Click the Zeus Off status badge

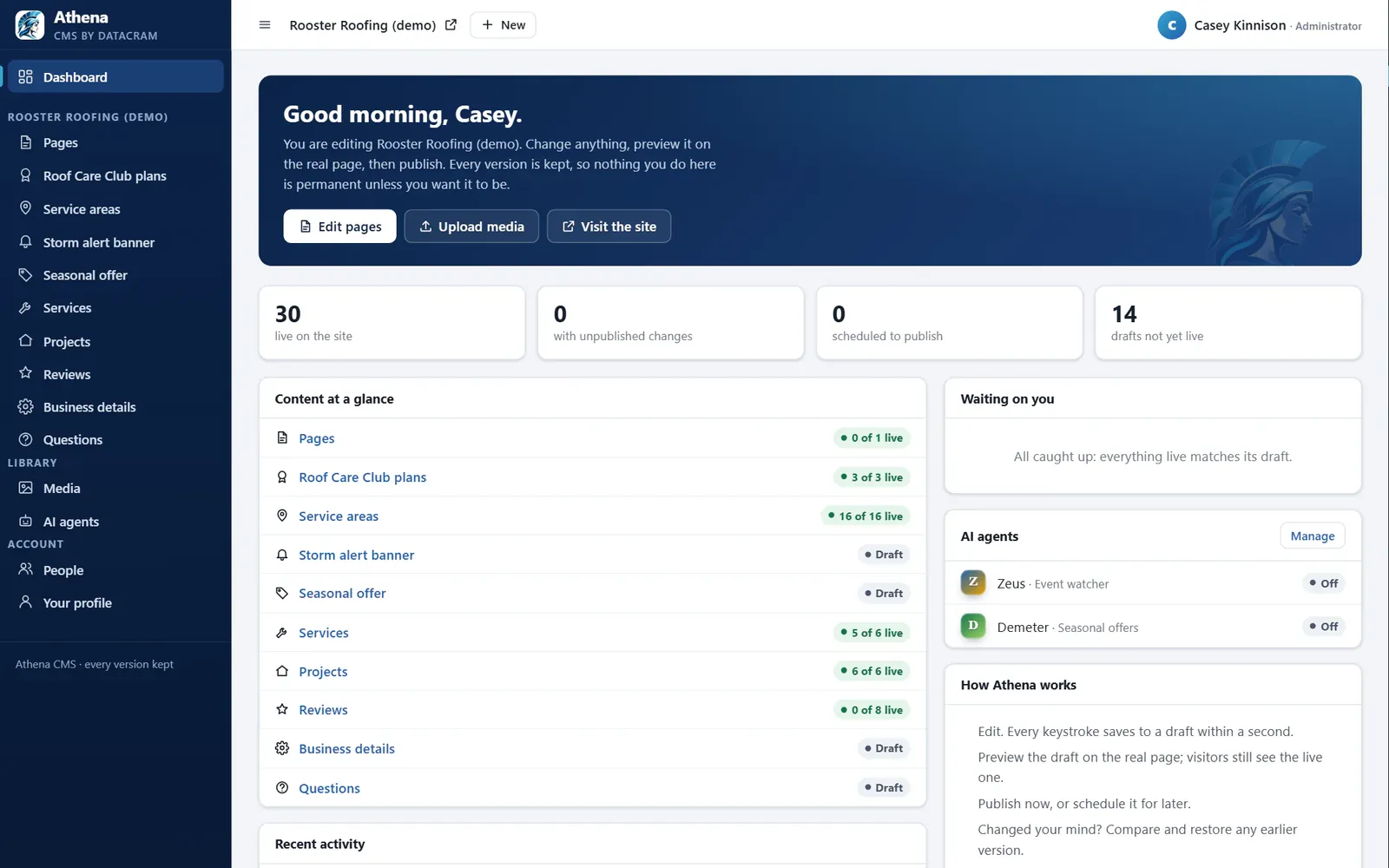click(x=1323, y=582)
